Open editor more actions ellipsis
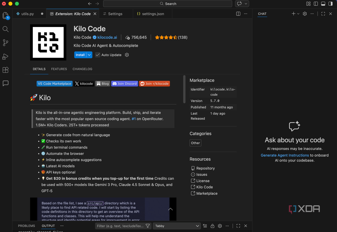The image size is (337, 232). click(246, 14)
